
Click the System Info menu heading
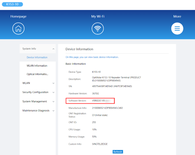click(29, 49)
